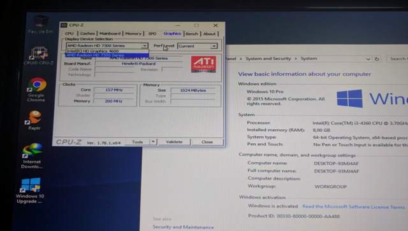
Task: Open the Raptr desktop icon
Action: pos(34,120)
